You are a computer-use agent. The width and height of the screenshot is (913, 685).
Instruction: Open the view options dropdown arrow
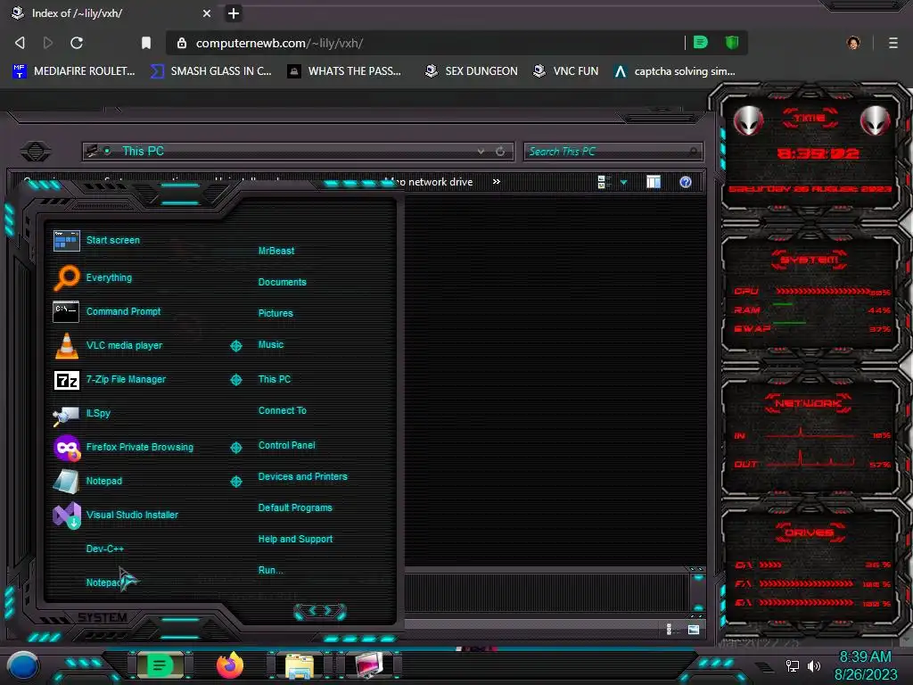pyautogui.click(x=623, y=182)
